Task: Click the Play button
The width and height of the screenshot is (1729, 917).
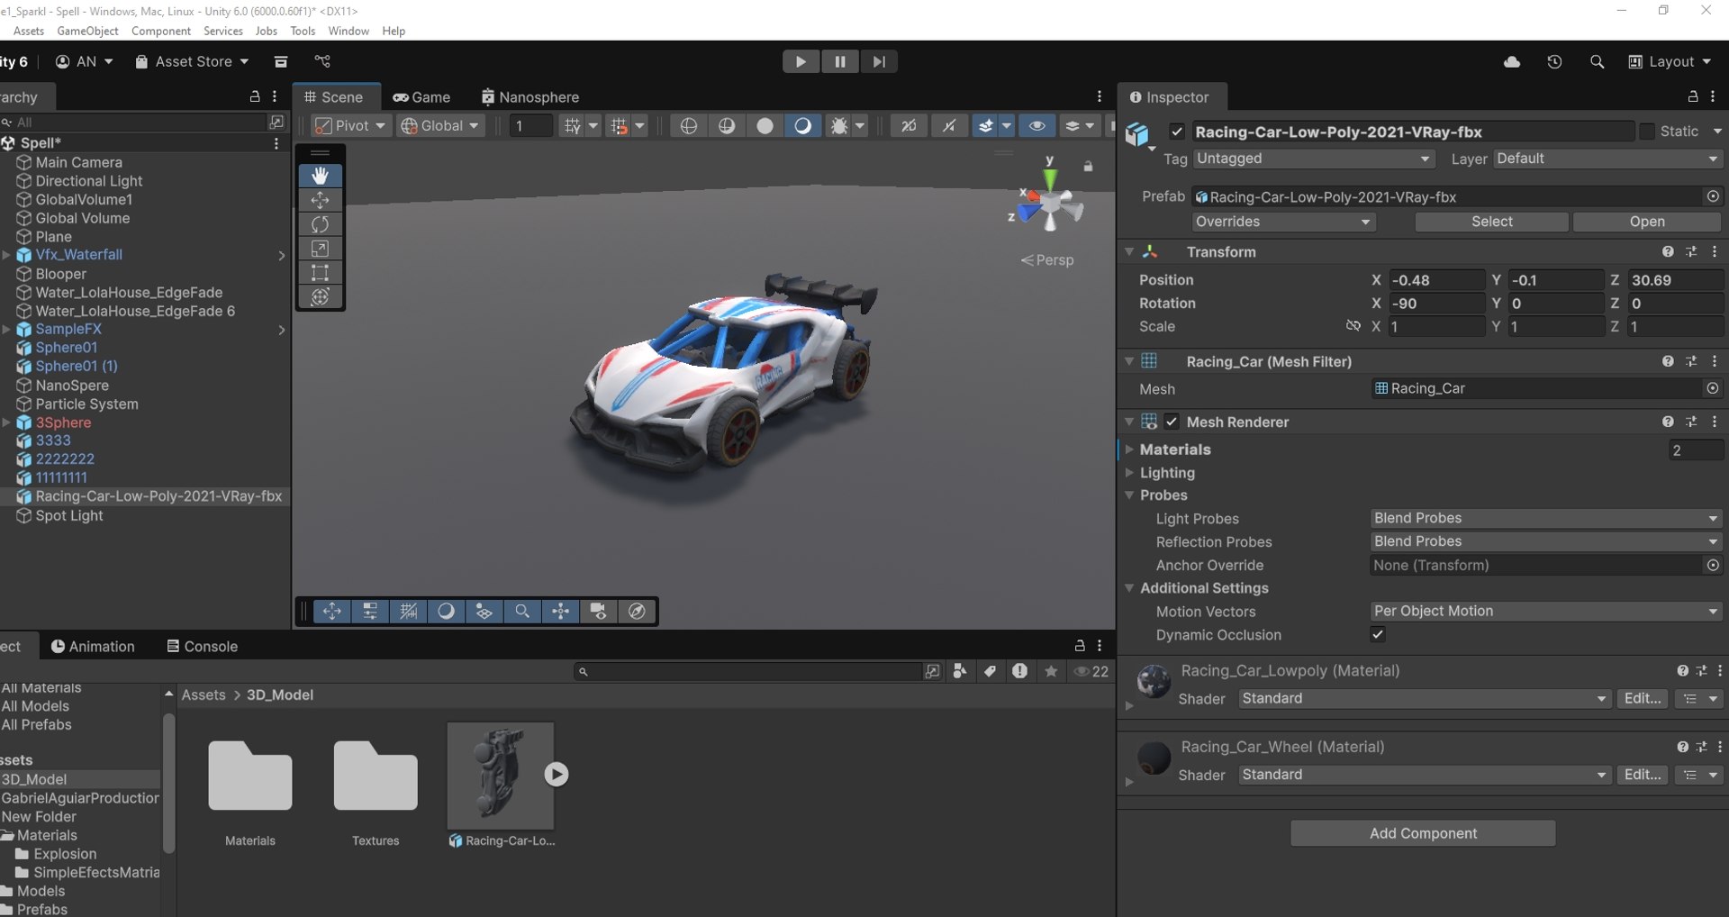Action: 801,61
